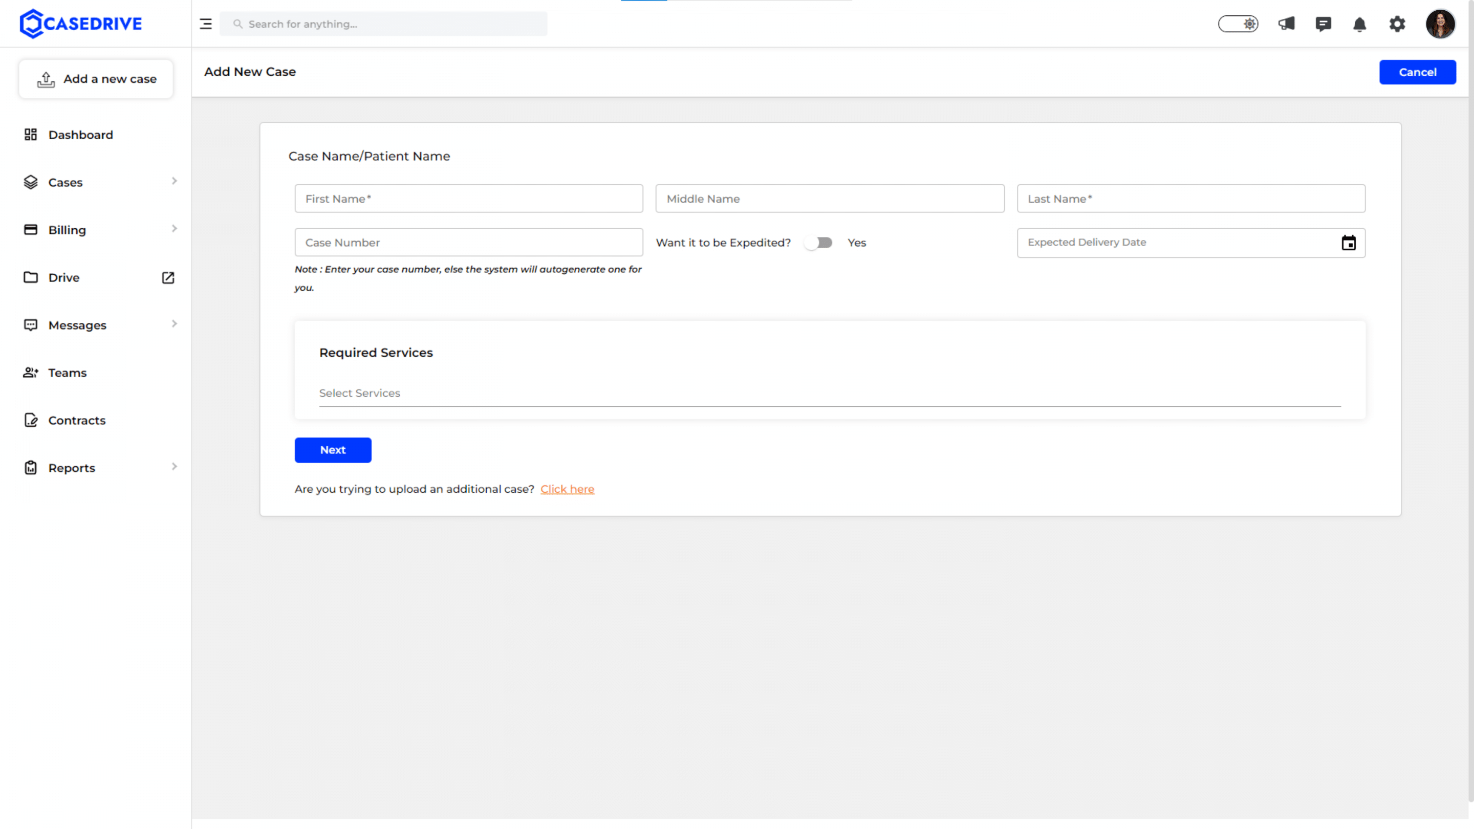Open the notifications bell
Screen dimensions: 1474x829
click(1359, 24)
